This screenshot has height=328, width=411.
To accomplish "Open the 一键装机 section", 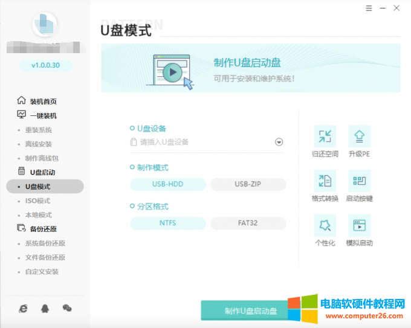I will 44,115.
